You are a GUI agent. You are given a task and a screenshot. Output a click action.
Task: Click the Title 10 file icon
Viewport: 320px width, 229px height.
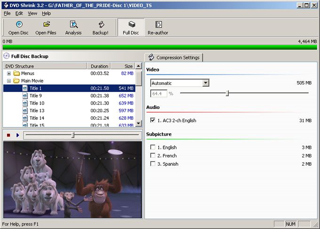pyautogui.click(x=25, y=103)
